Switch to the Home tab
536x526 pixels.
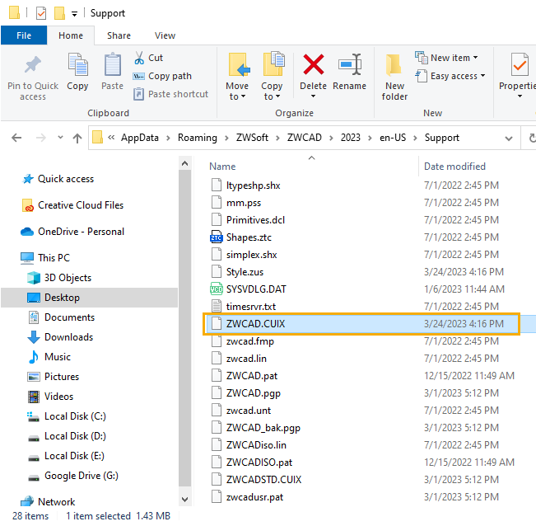point(71,35)
